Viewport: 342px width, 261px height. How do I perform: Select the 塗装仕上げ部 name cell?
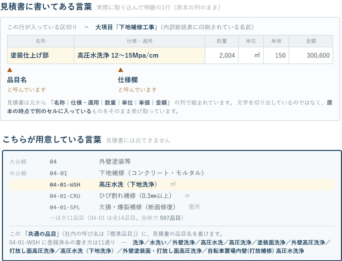[41, 55]
